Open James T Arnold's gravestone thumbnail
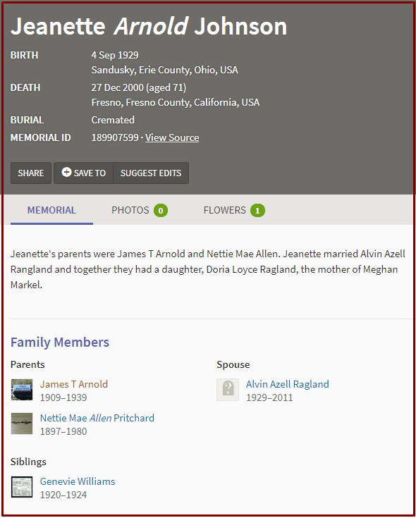 (x=22, y=390)
